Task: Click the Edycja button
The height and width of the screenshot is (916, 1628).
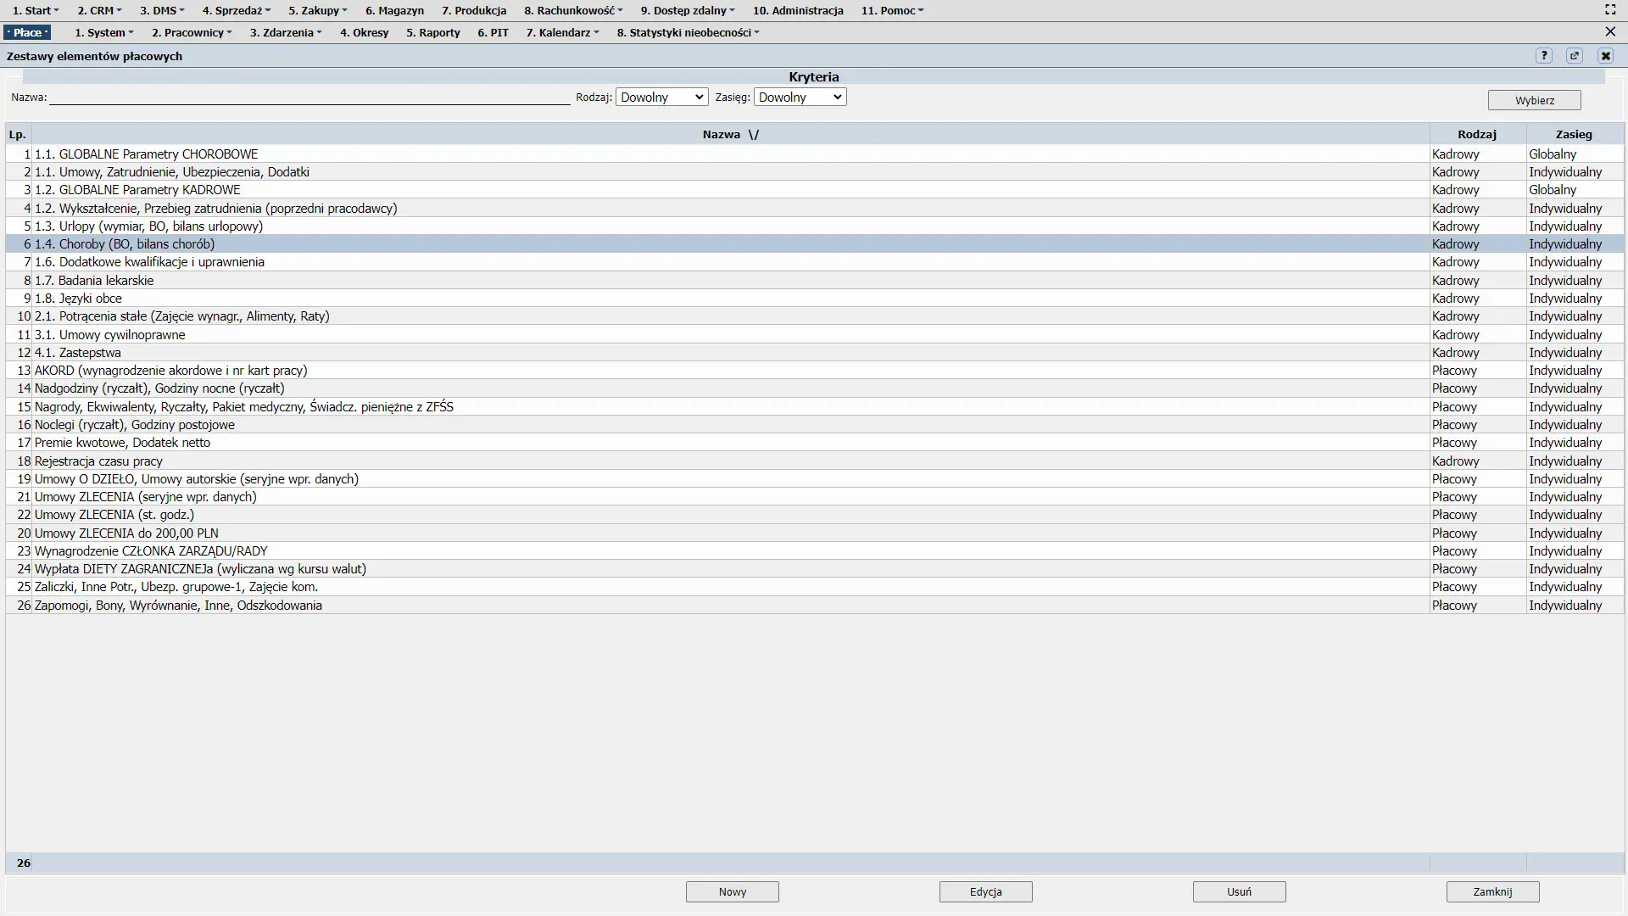Action: (x=985, y=892)
